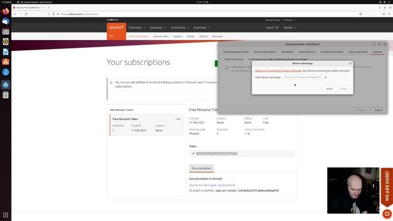The image size is (393, 221).
Task: Open Thunderbird mail from the dock
Action: tap(6, 21)
